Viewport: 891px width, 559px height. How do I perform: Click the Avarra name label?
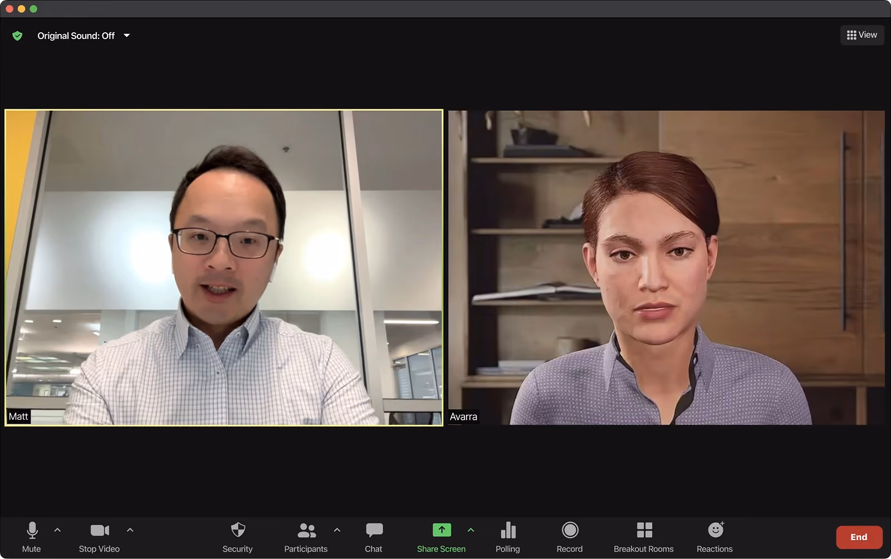[x=463, y=416]
